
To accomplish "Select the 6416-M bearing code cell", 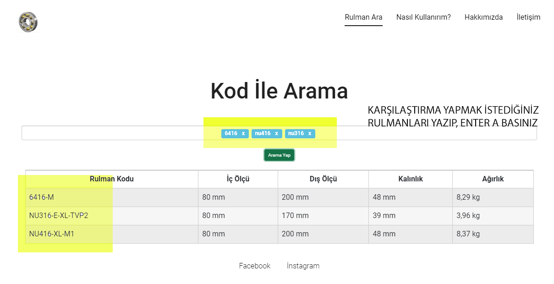I will click(x=112, y=197).
